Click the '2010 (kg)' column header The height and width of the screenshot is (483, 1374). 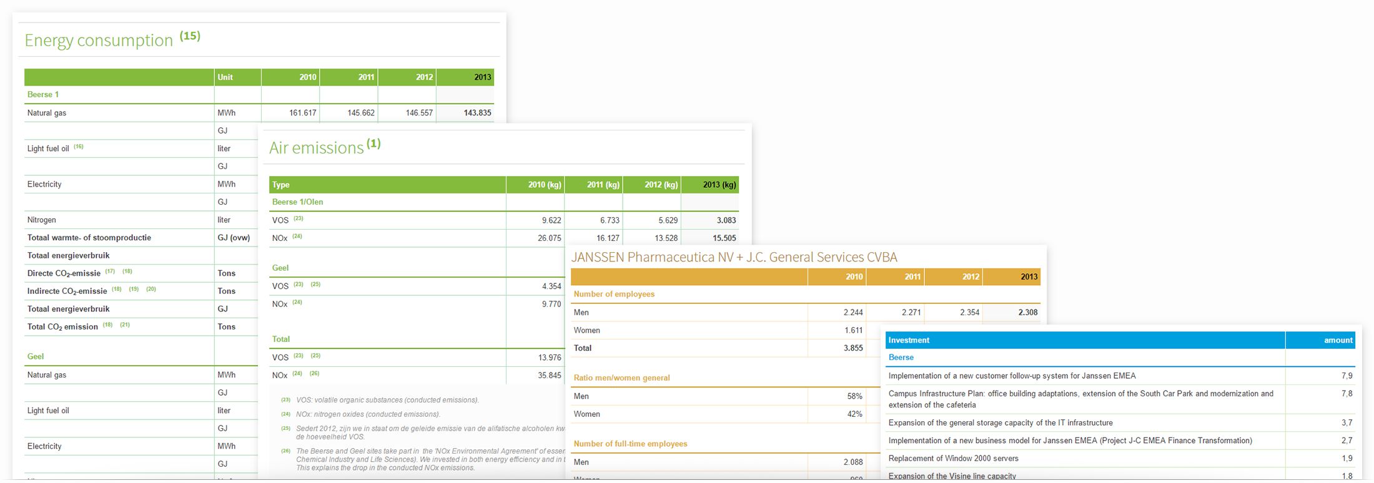[545, 185]
